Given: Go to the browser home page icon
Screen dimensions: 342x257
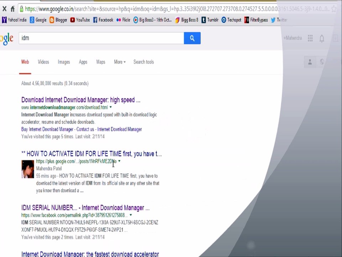Looking at the screenshot, I should pos(13,9).
